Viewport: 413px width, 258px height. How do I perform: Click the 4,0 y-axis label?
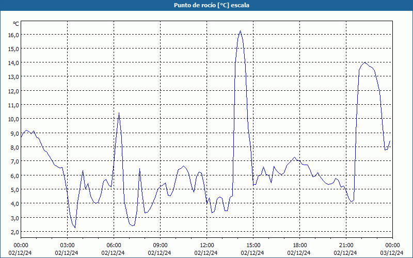14,203
